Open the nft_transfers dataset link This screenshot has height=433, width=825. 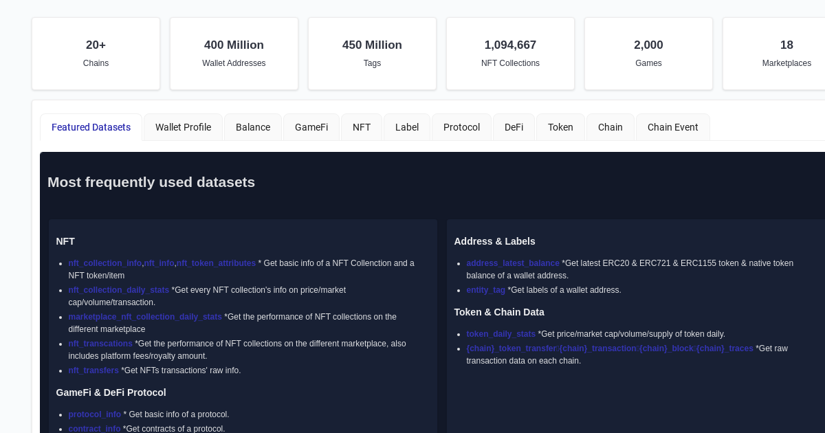(x=93, y=370)
